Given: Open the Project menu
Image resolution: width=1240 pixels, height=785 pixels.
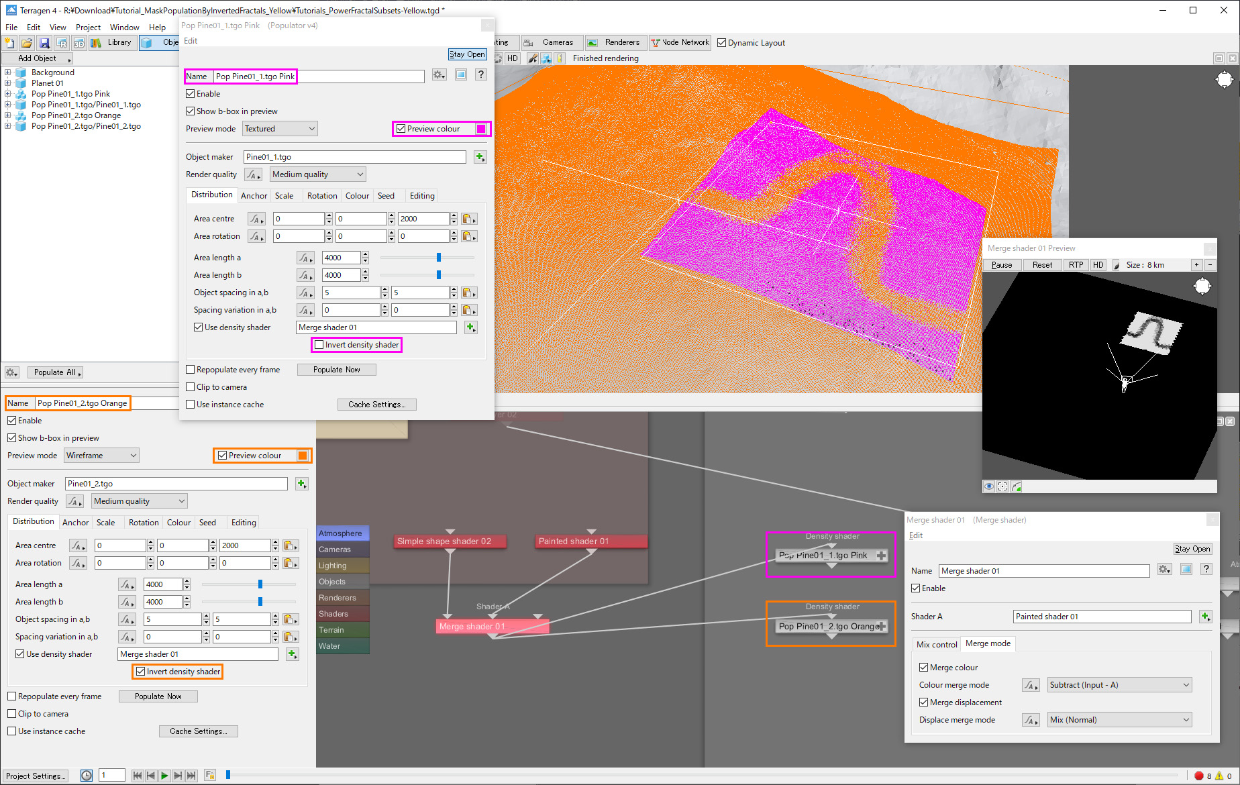Looking at the screenshot, I should (x=88, y=28).
